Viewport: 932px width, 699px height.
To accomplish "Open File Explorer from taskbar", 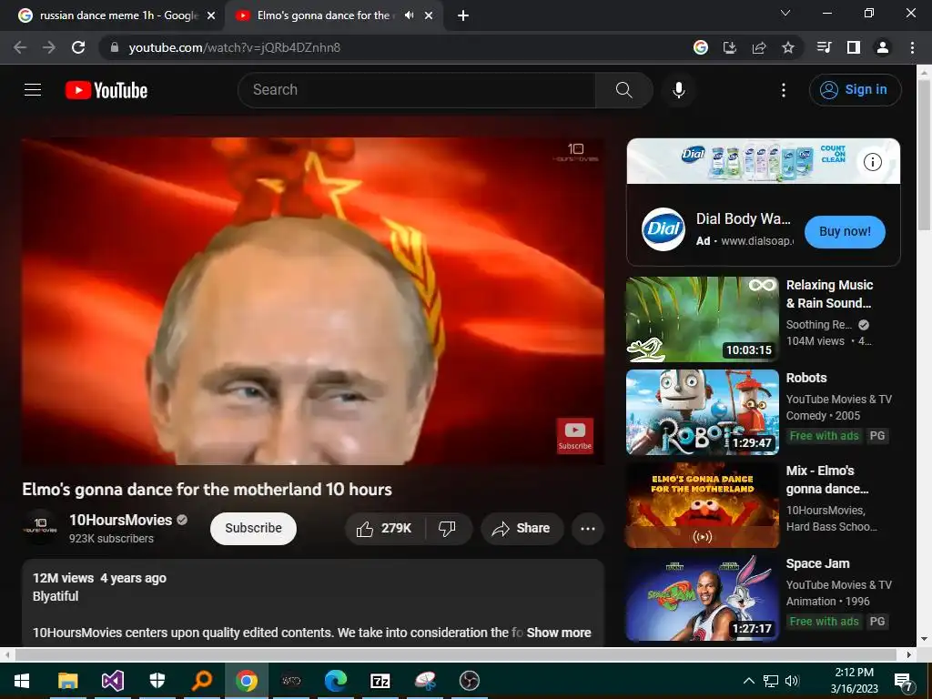I will coord(67,681).
